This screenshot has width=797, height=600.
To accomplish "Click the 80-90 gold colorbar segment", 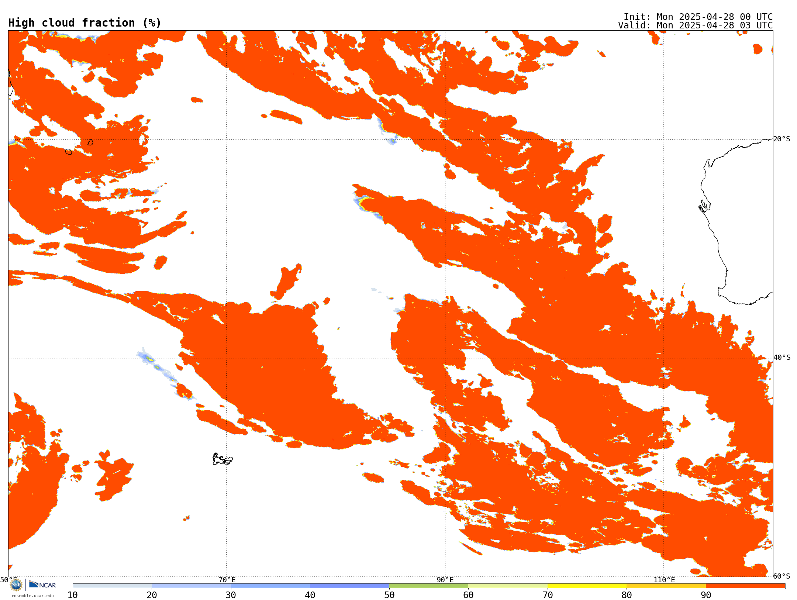I will point(666,586).
